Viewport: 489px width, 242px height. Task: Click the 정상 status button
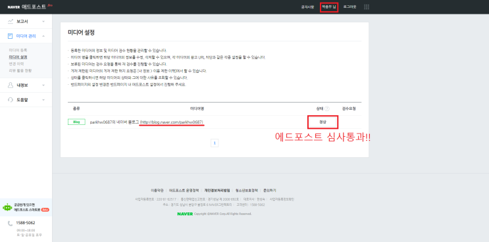tap(322, 122)
